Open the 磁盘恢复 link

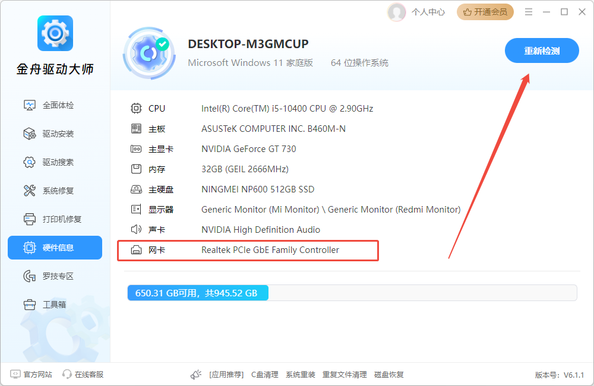(x=388, y=375)
